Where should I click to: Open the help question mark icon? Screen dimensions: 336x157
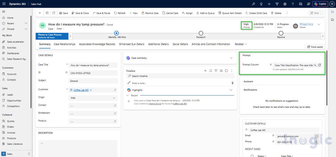[293, 4]
